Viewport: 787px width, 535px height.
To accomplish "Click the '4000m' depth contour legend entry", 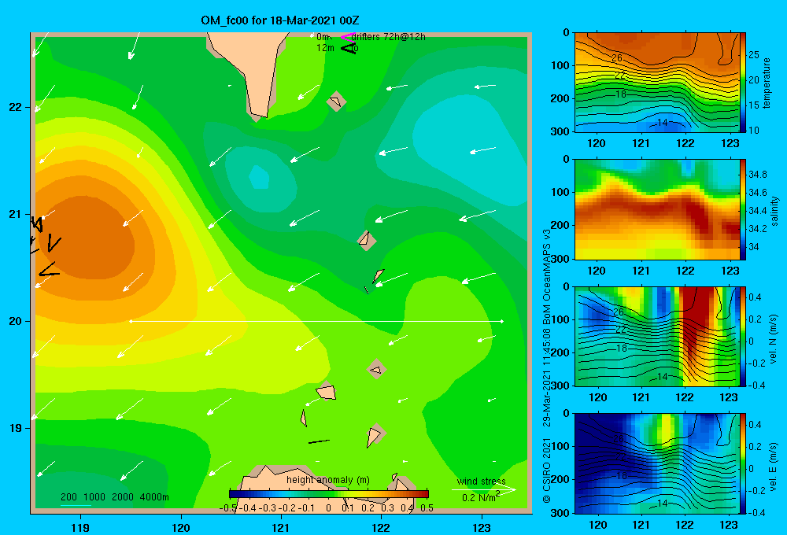I will (x=154, y=497).
